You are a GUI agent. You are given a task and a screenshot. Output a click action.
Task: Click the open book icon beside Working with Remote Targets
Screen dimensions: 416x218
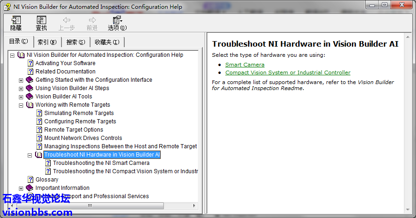point(30,105)
